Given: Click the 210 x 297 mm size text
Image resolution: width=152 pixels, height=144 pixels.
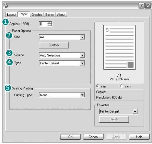Looking at the screenshot, I should (119, 79).
